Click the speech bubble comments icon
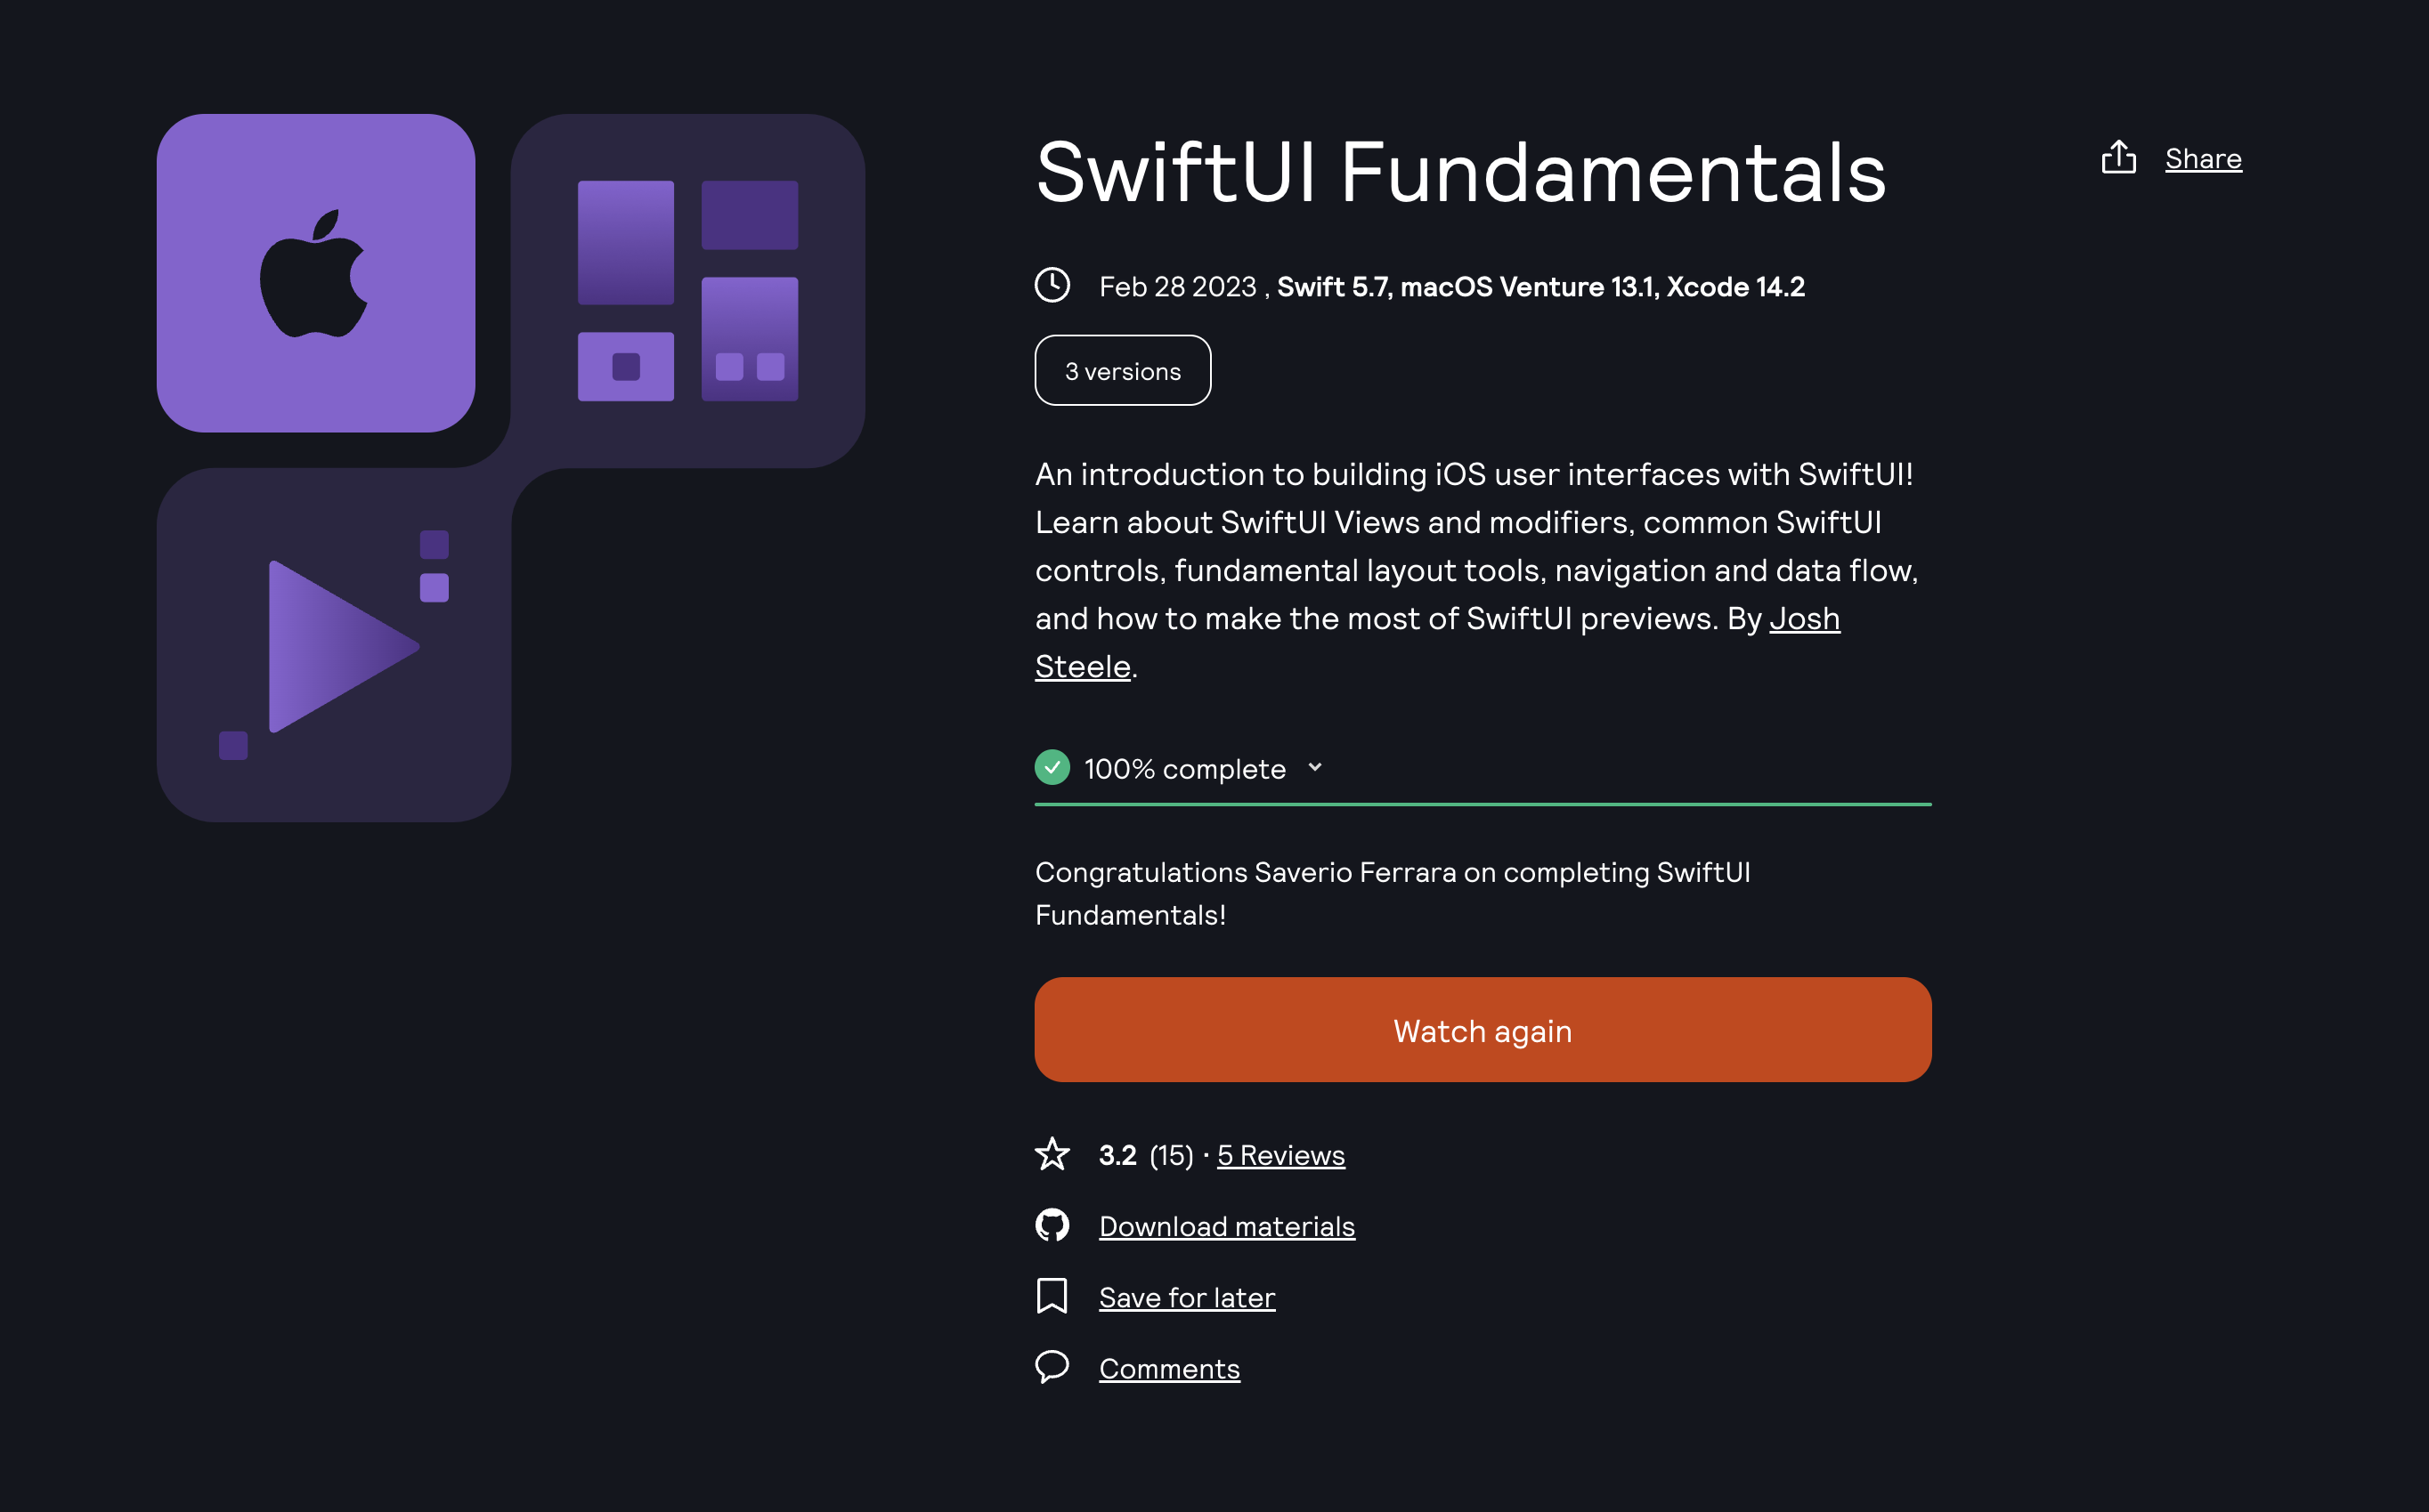This screenshot has width=2429, height=1512. point(1052,1367)
